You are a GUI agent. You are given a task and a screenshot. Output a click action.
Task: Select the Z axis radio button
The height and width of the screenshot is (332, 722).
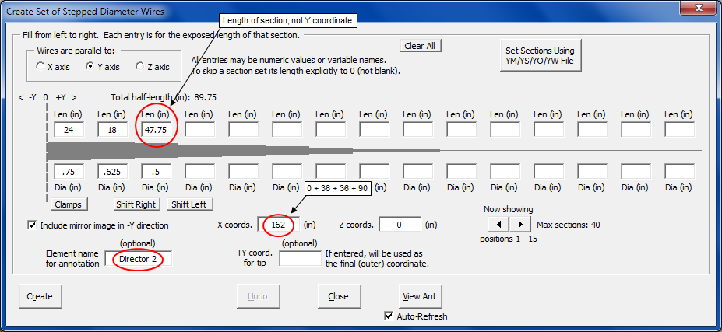pyautogui.click(x=140, y=67)
